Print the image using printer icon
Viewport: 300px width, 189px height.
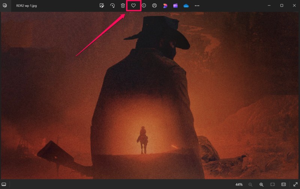154,6
